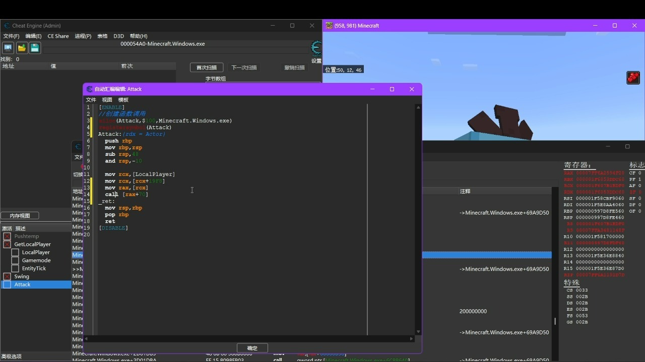Click the 值 column header in results list

[53, 66]
